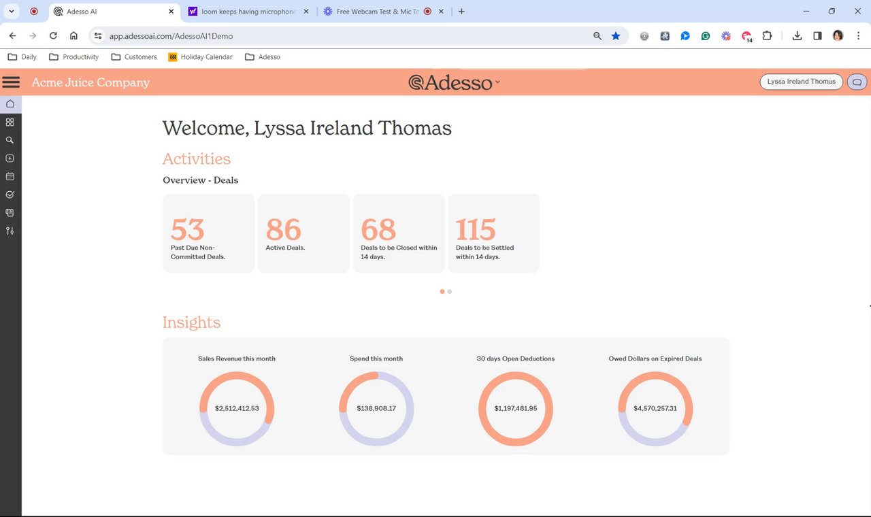Click the blue play-arrow extension icon
This screenshot has height=517, width=871.
click(685, 35)
